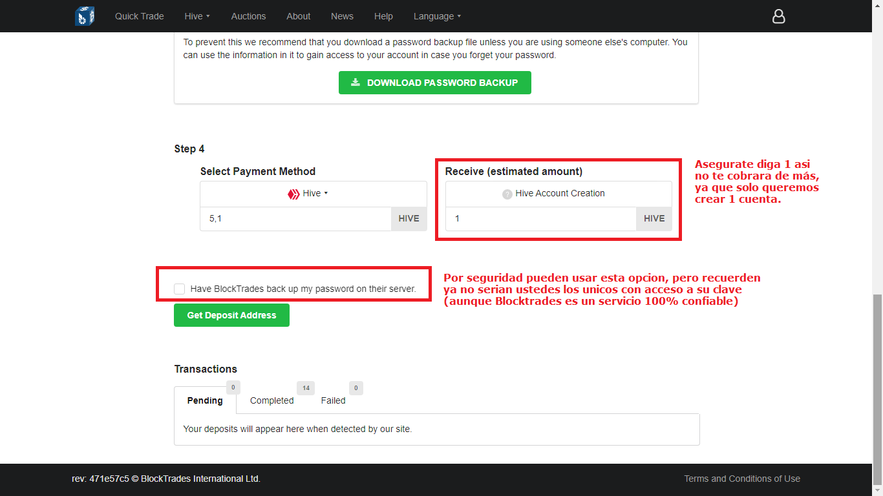Go to Quick Trade page
This screenshot has height=496, width=883.
pos(140,16)
